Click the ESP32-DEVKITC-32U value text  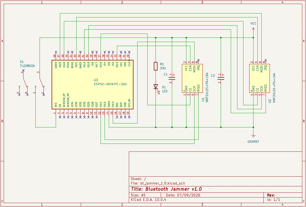point(110,84)
